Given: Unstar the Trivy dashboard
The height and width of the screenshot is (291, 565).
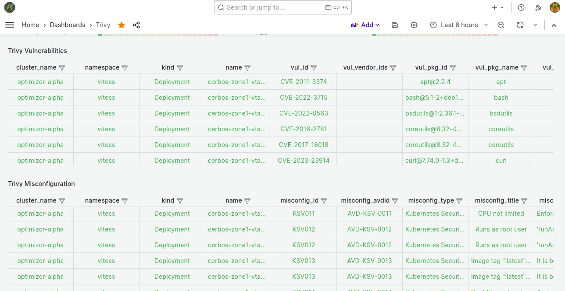Looking at the screenshot, I should (122, 25).
